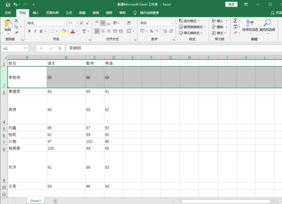Apply the red font color A
This screenshot has width=282, height=204.
pos(73,31)
